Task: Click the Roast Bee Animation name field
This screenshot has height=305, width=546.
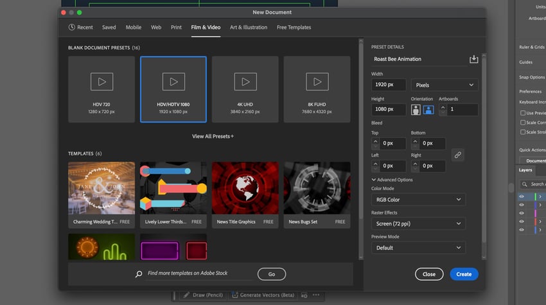Action: click(419, 59)
